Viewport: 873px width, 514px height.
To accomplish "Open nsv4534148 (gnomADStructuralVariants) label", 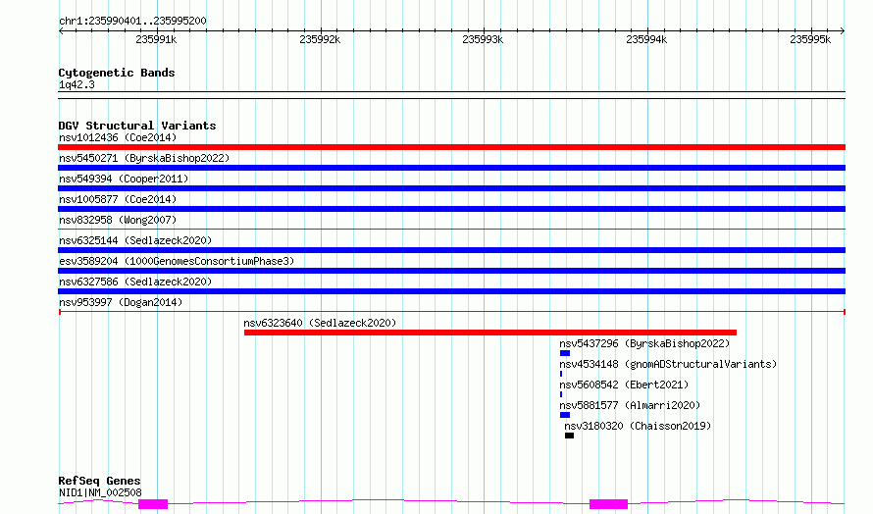I will coord(668,364).
